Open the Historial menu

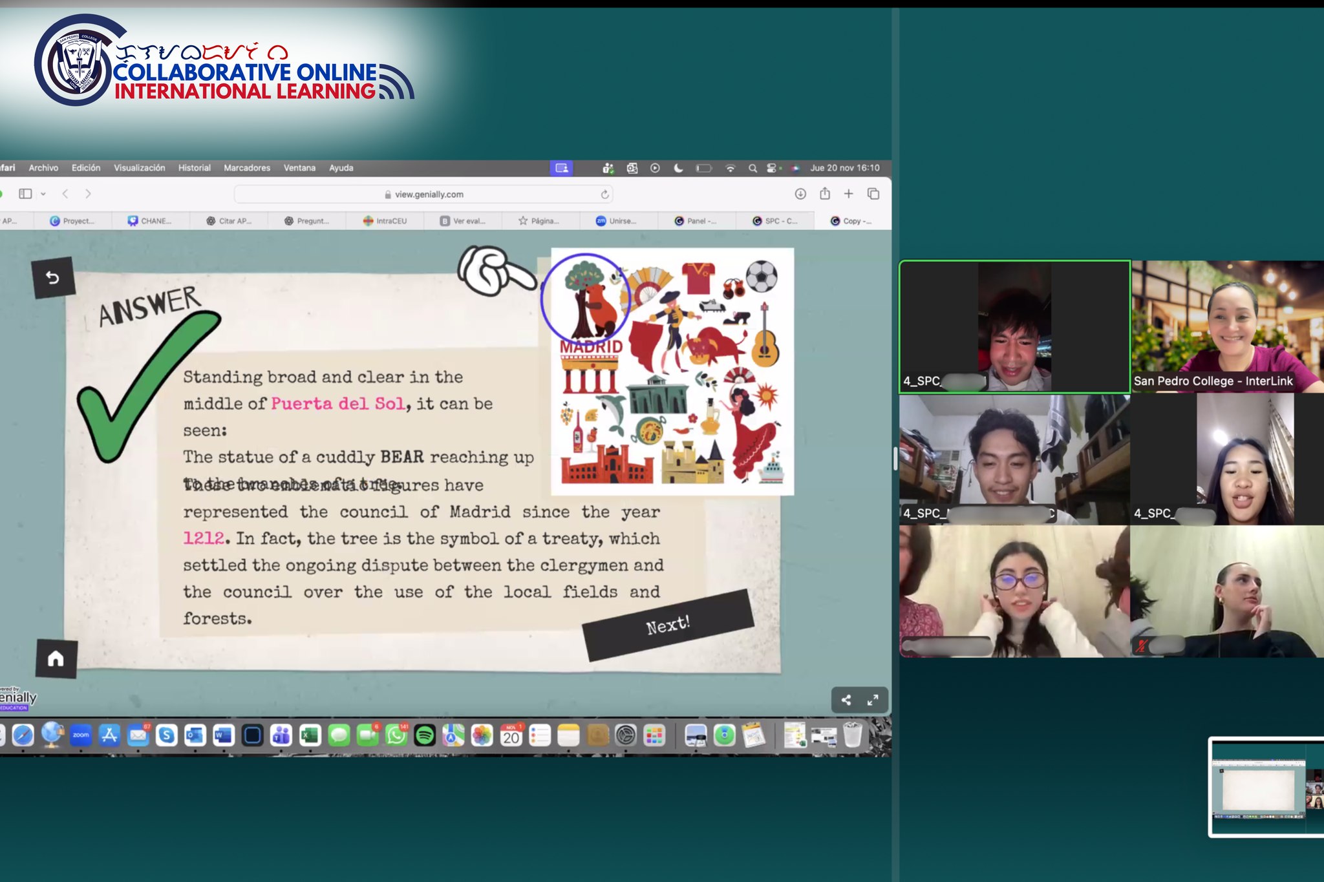195,168
